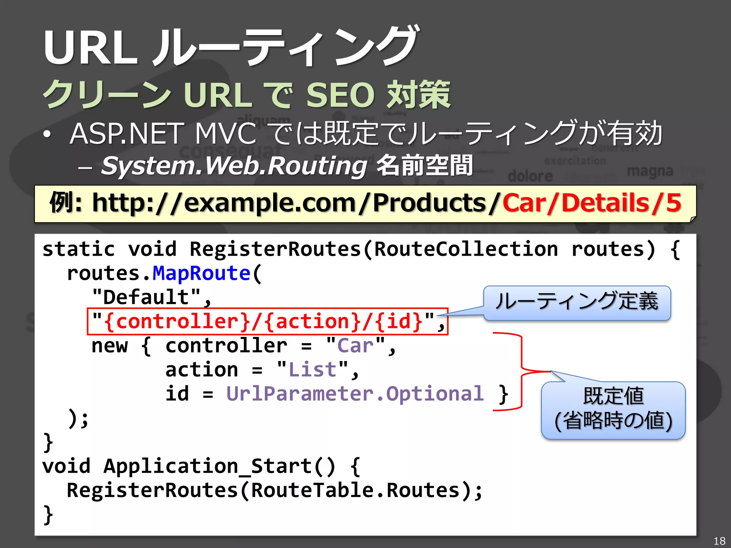Screen dimensions: 731x548
Task: Click the code 'new { controller = "Car",'
Action: (x=244, y=346)
